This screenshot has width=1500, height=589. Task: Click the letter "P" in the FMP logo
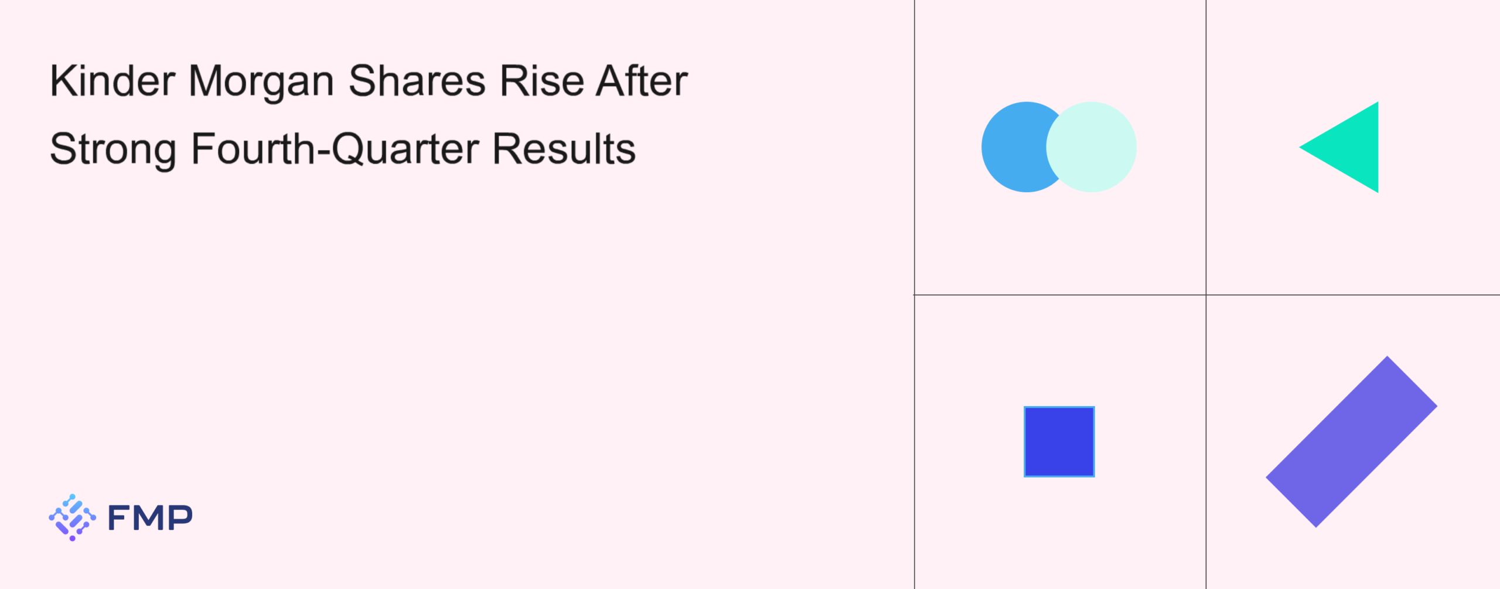(x=181, y=518)
